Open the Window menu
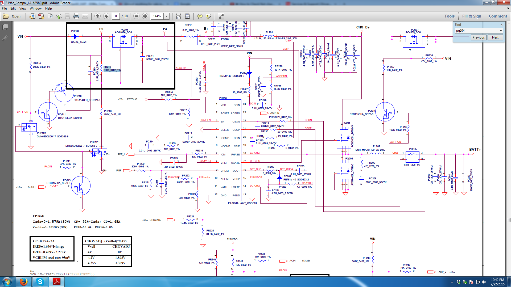The image size is (511, 287). (35, 9)
